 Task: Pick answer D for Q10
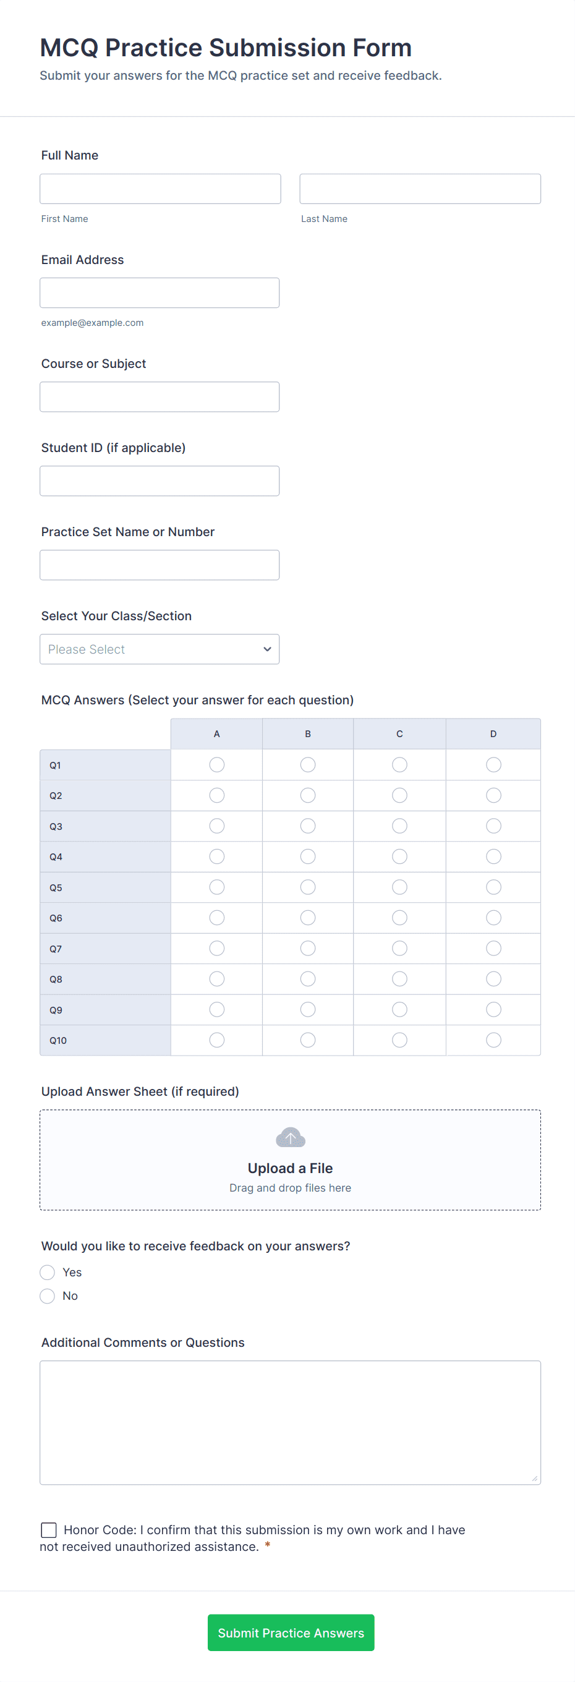493,1040
